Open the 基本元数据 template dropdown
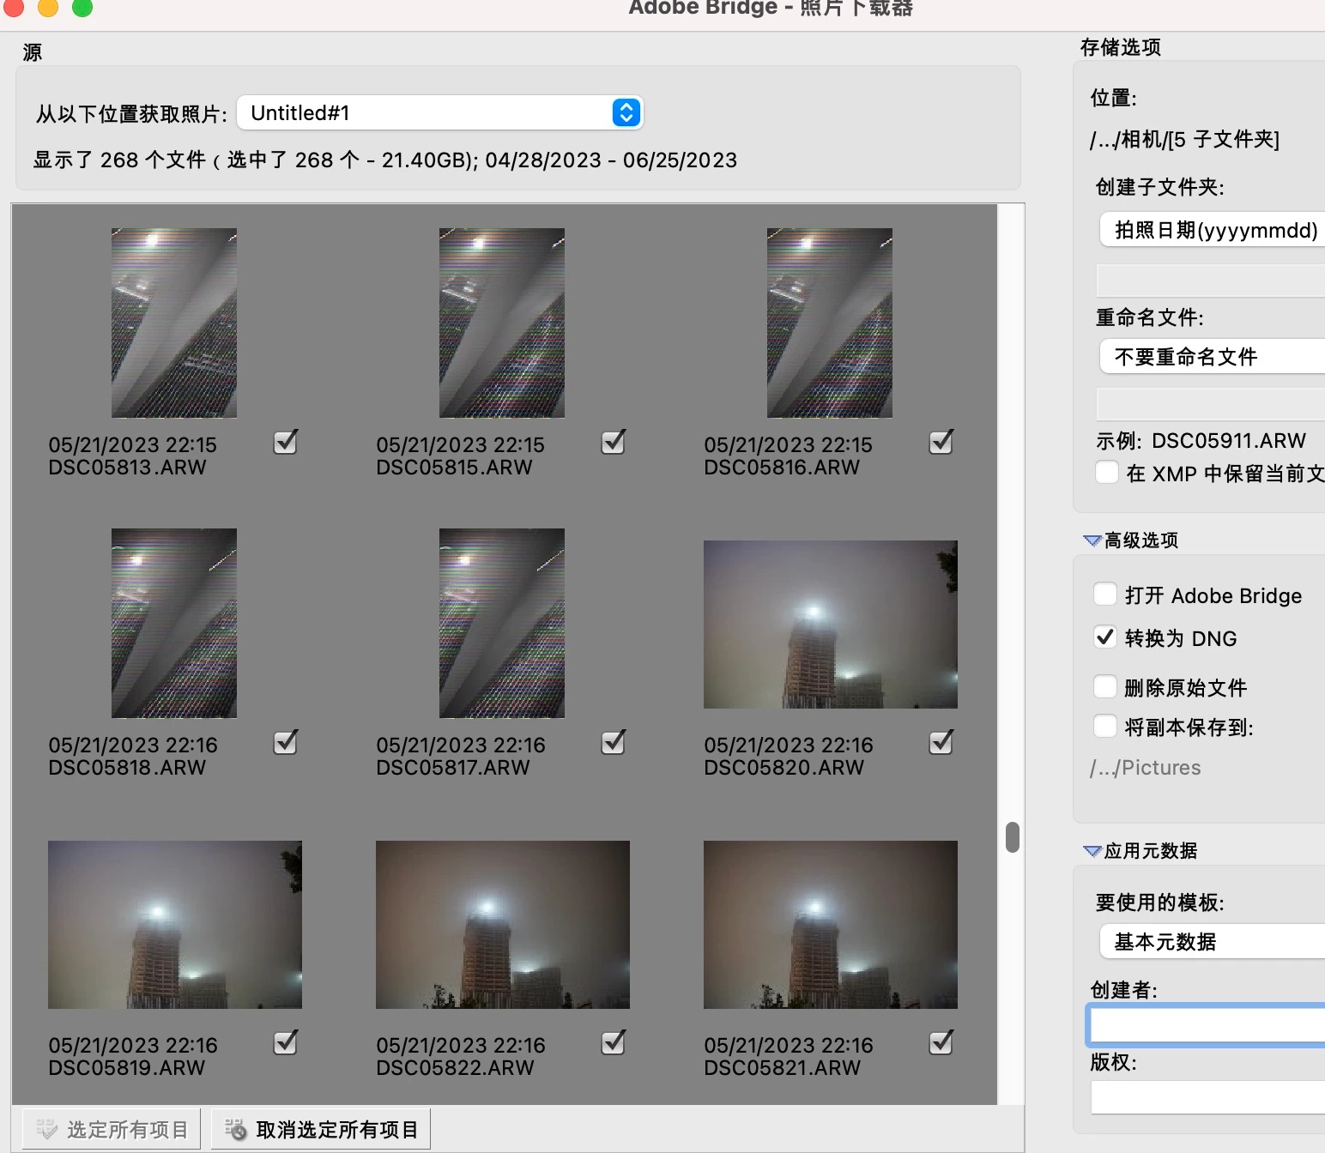This screenshot has width=1325, height=1153. point(1212,941)
